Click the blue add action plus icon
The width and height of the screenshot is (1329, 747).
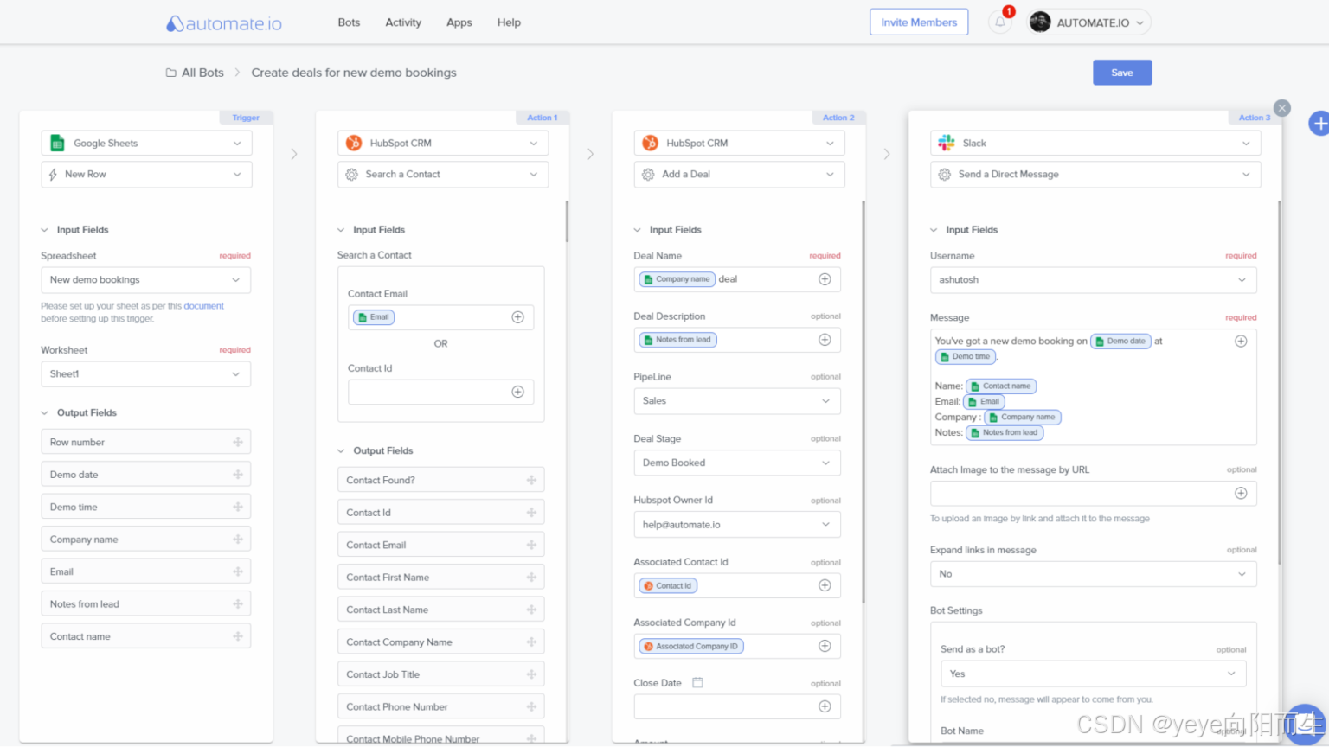pos(1319,124)
